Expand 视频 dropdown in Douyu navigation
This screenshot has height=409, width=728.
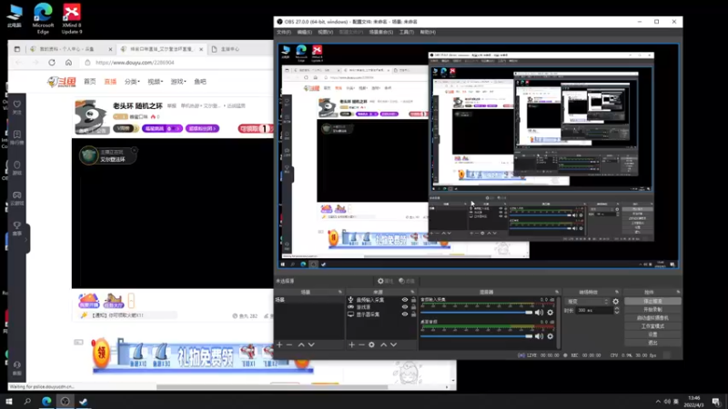click(x=155, y=82)
